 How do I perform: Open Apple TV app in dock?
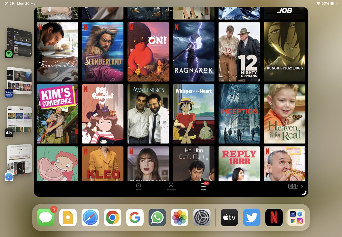pyautogui.click(x=229, y=217)
